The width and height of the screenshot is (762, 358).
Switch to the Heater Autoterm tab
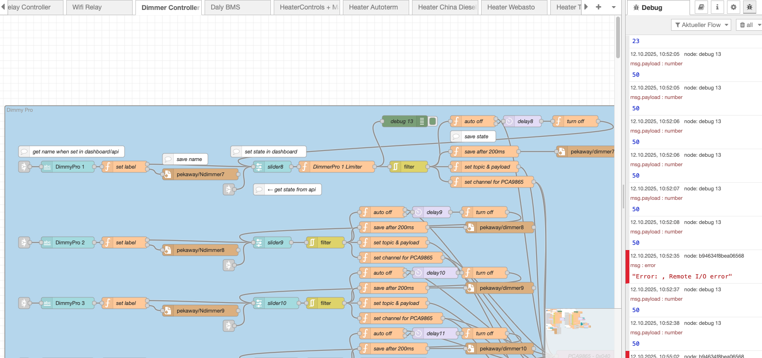coord(373,7)
